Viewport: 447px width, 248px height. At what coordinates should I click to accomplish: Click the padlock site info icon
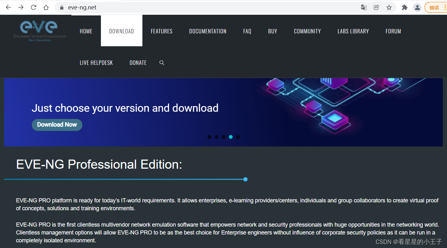click(62, 8)
